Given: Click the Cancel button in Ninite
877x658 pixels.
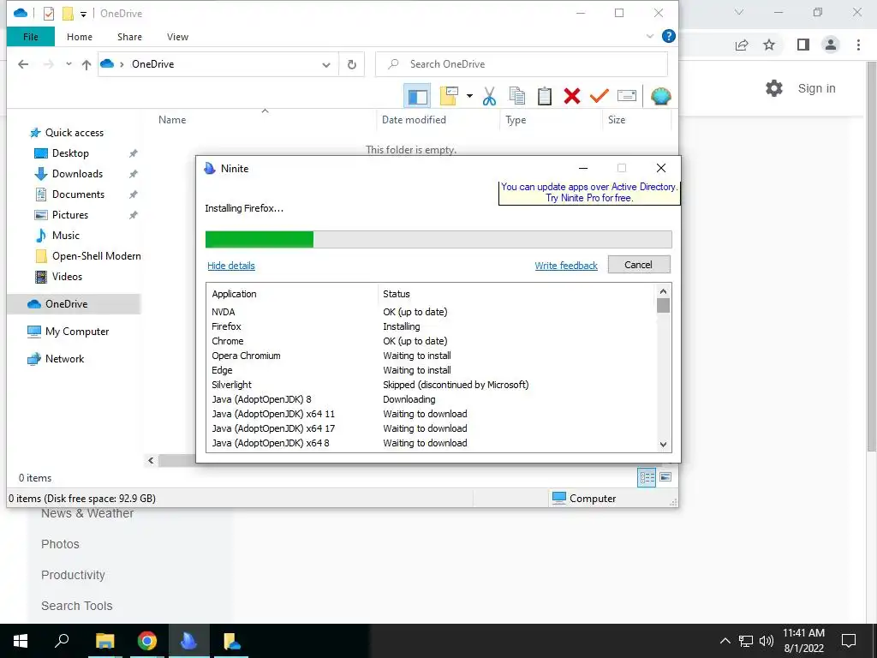Looking at the screenshot, I should 638,265.
